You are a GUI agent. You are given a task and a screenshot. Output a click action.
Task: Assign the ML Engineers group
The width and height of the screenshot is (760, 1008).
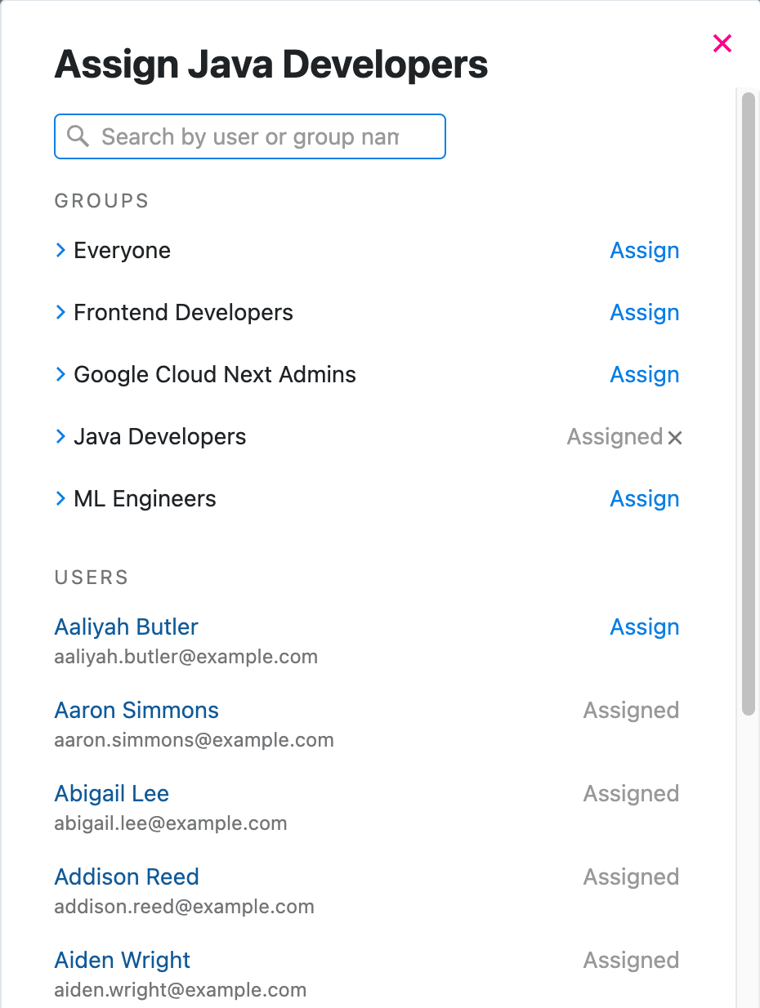coord(644,498)
